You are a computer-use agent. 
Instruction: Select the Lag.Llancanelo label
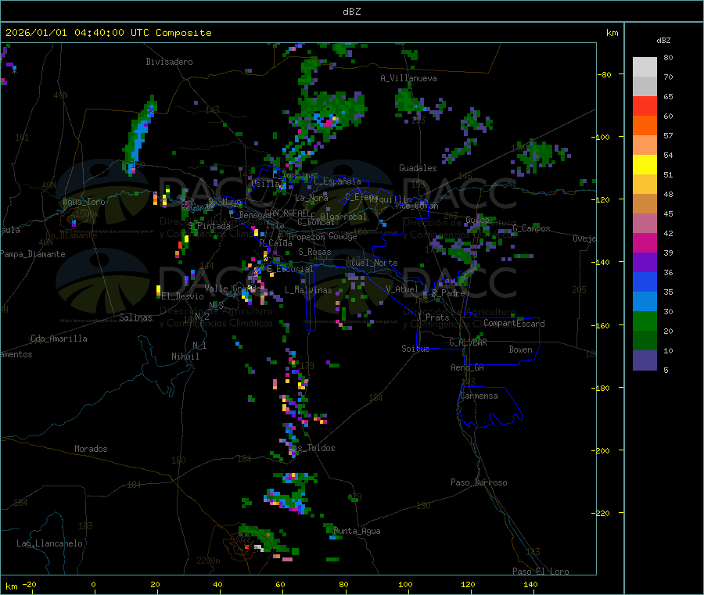click(x=49, y=543)
